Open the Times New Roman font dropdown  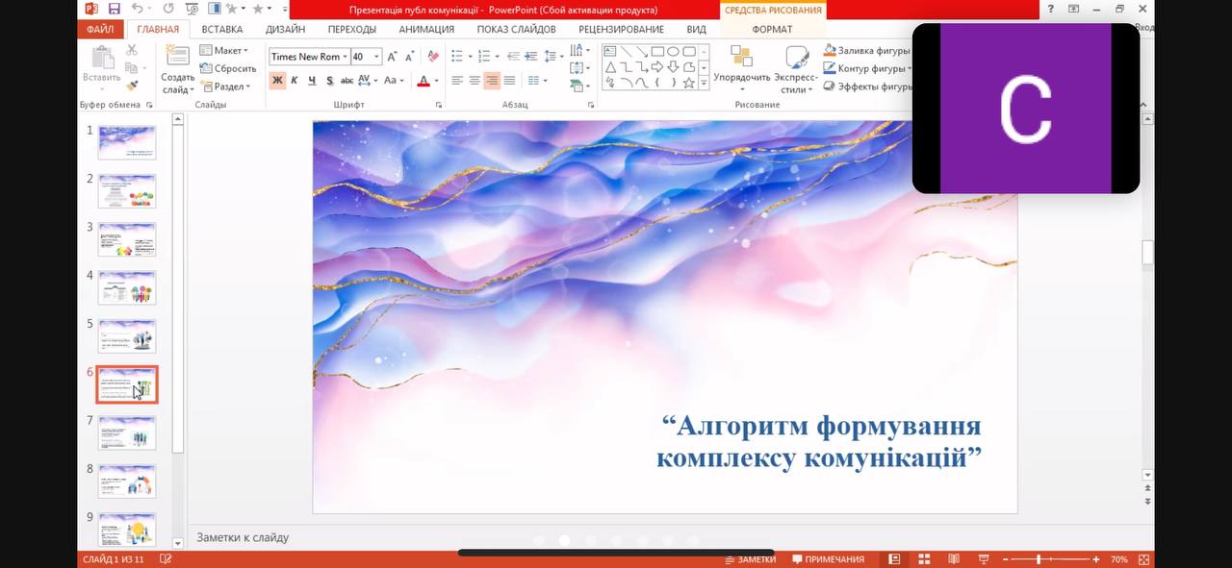click(345, 57)
